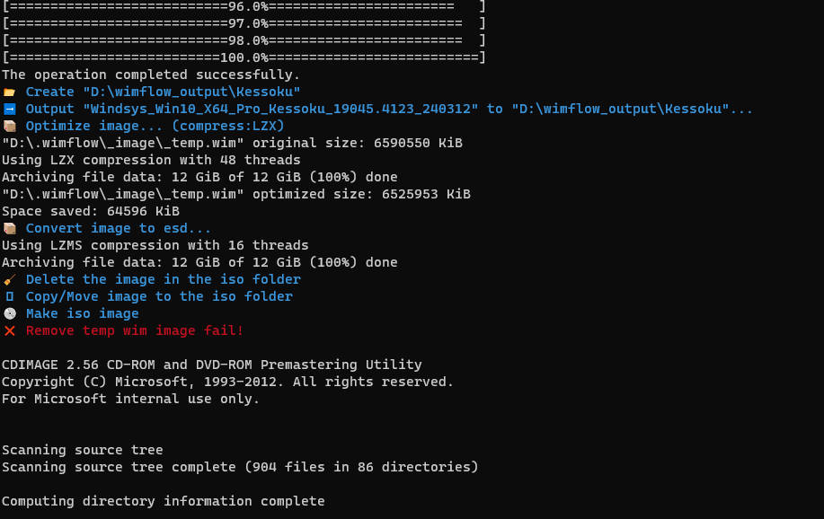Image resolution: width=824 pixels, height=519 pixels.
Task: Click the red "Remove temp wim image fail!" text
Action: click(x=135, y=330)
